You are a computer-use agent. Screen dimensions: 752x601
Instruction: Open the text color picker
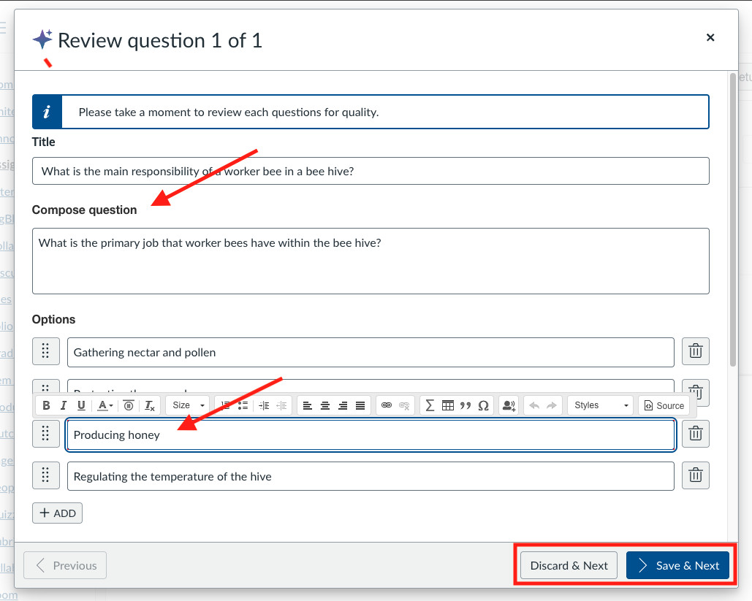pos(105,405)
